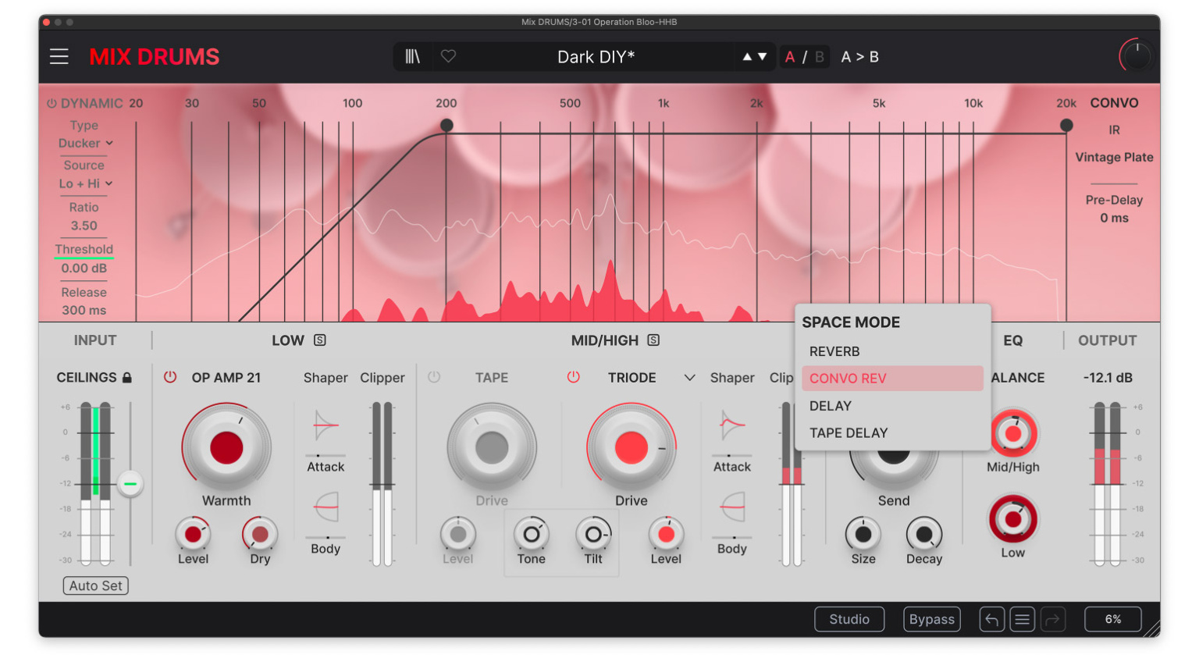Select CONVO REV in Space Mode menu
Image resolution: width=1199 pixels, height=662 pixels.
coord(848,378)
